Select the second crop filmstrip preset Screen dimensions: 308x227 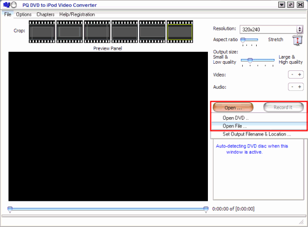[x=70, y=32]
